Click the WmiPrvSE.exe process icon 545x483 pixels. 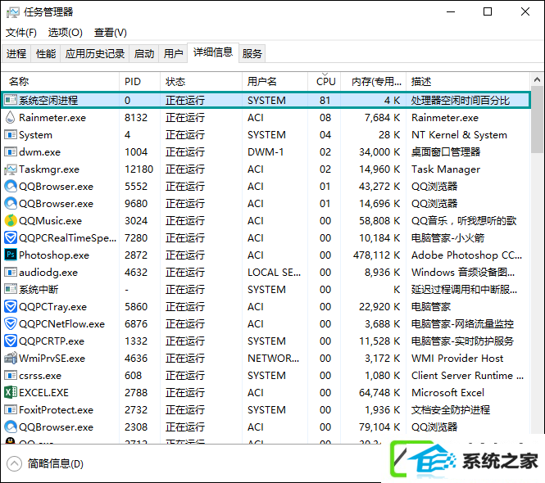coord(11,358)
